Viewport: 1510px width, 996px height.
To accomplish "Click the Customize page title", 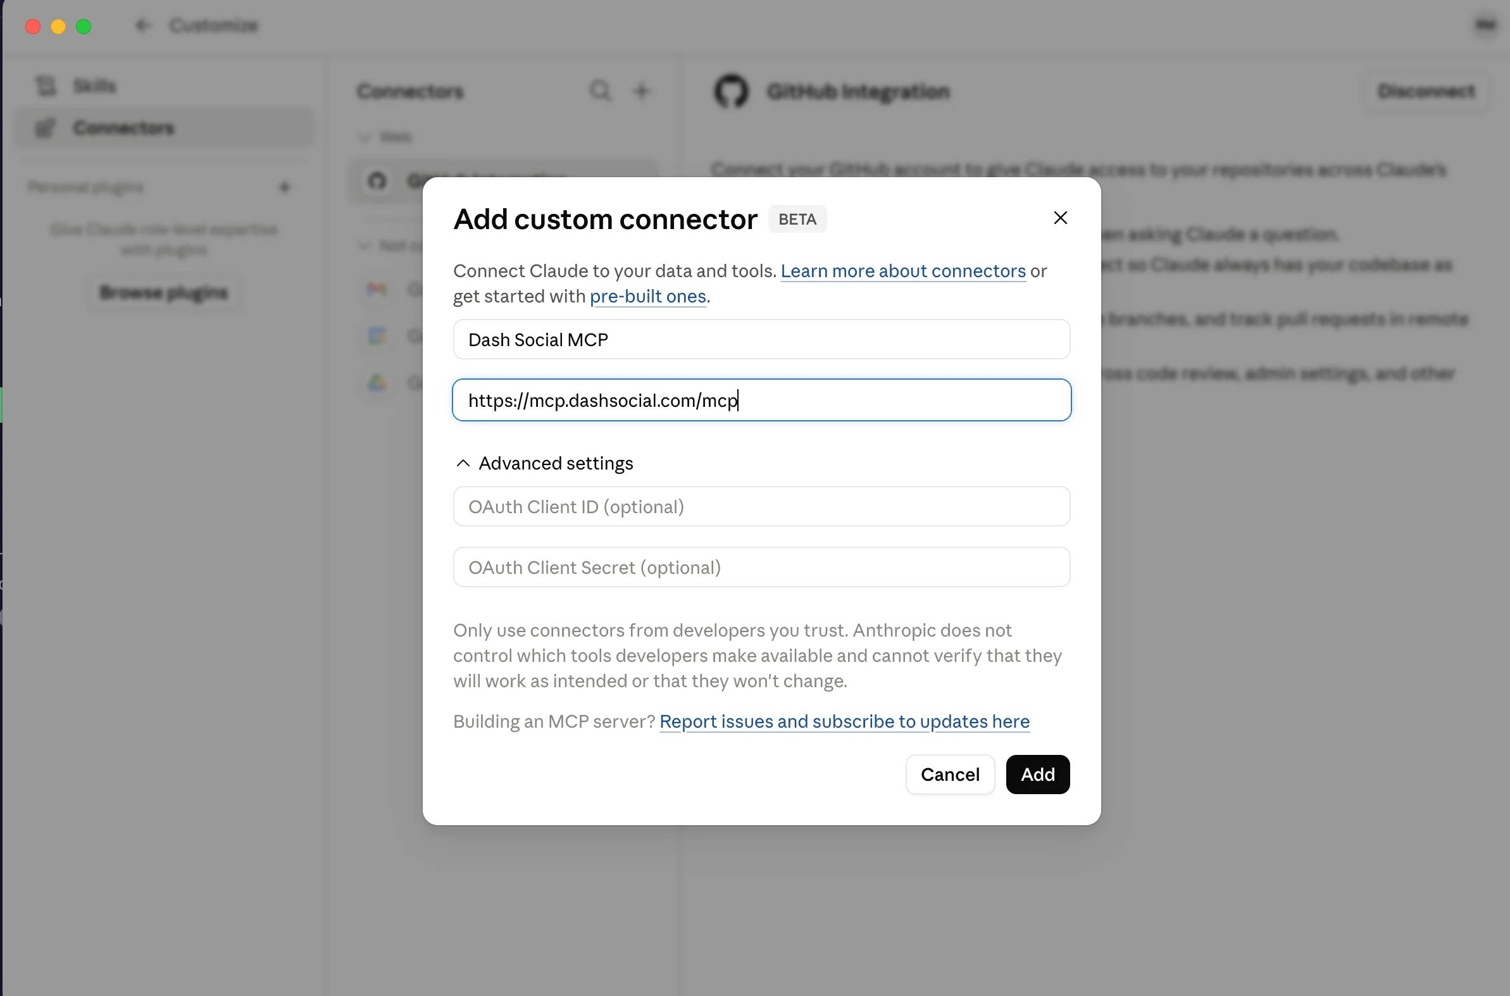I will click(213, 25).
